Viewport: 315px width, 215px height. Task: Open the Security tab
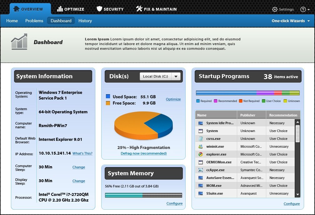point(110,9)
